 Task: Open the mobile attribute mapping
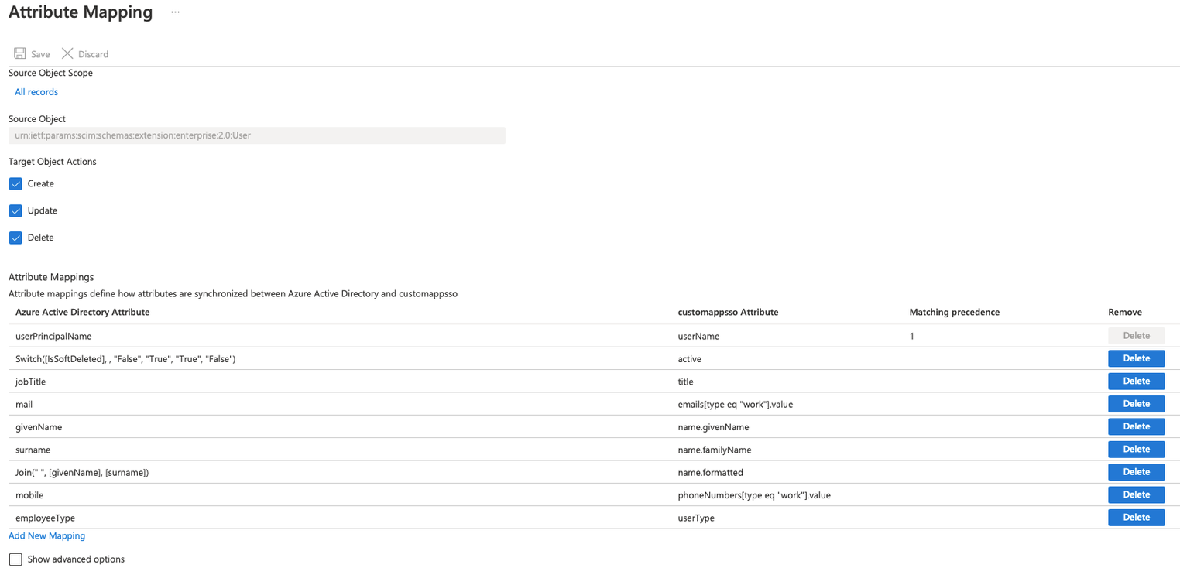[x=29, y=495]
